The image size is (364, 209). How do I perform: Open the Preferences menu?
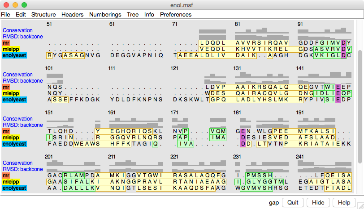tap(176, 14)
